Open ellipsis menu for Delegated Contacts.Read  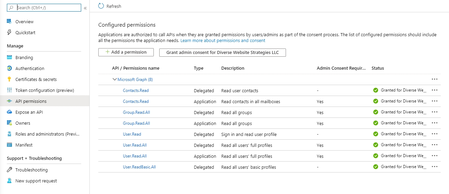point(435,90)
